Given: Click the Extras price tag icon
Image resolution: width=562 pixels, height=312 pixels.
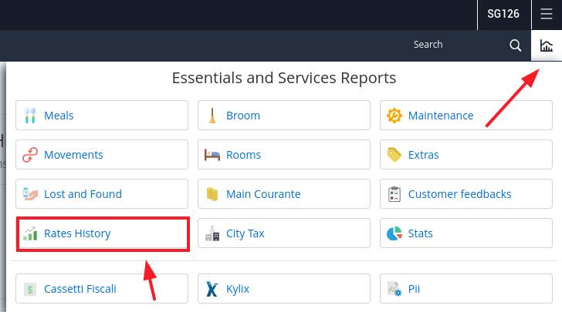Looking at the screenshot, I should pos(394,155).
